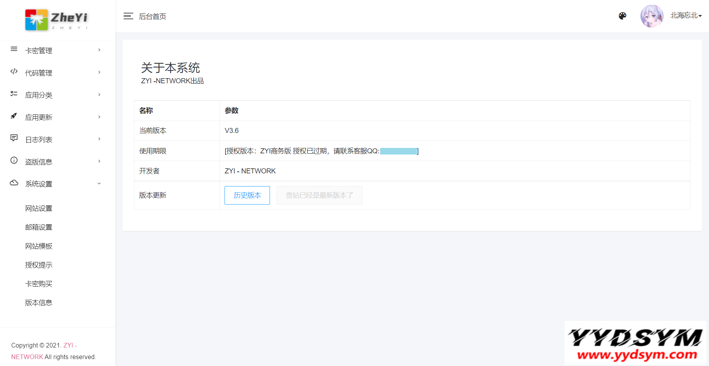Viewport: 709px width, 366px height.
Task: Open the 授权提示 settings page
Action: pyautogui.click(x=39, y=265)
